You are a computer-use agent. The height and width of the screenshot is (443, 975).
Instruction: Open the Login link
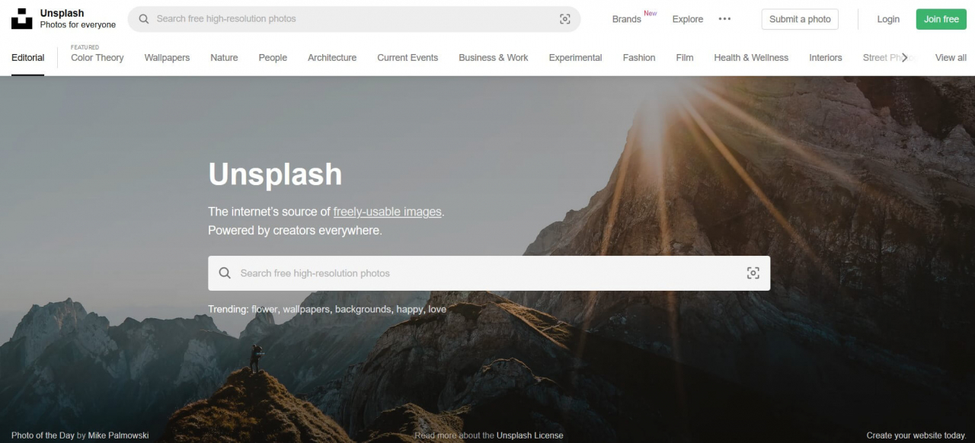click(x=887, y=19)
